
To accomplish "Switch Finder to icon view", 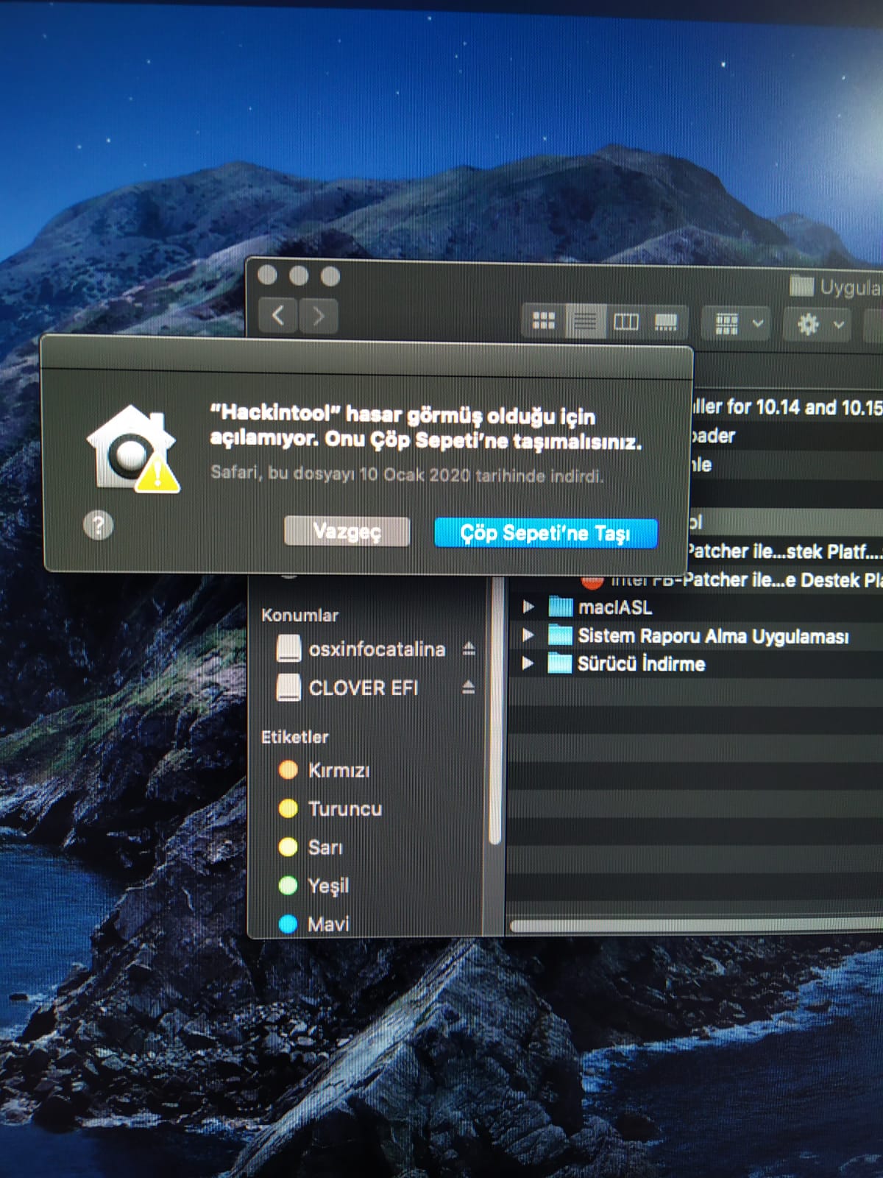I will (544, 321).
